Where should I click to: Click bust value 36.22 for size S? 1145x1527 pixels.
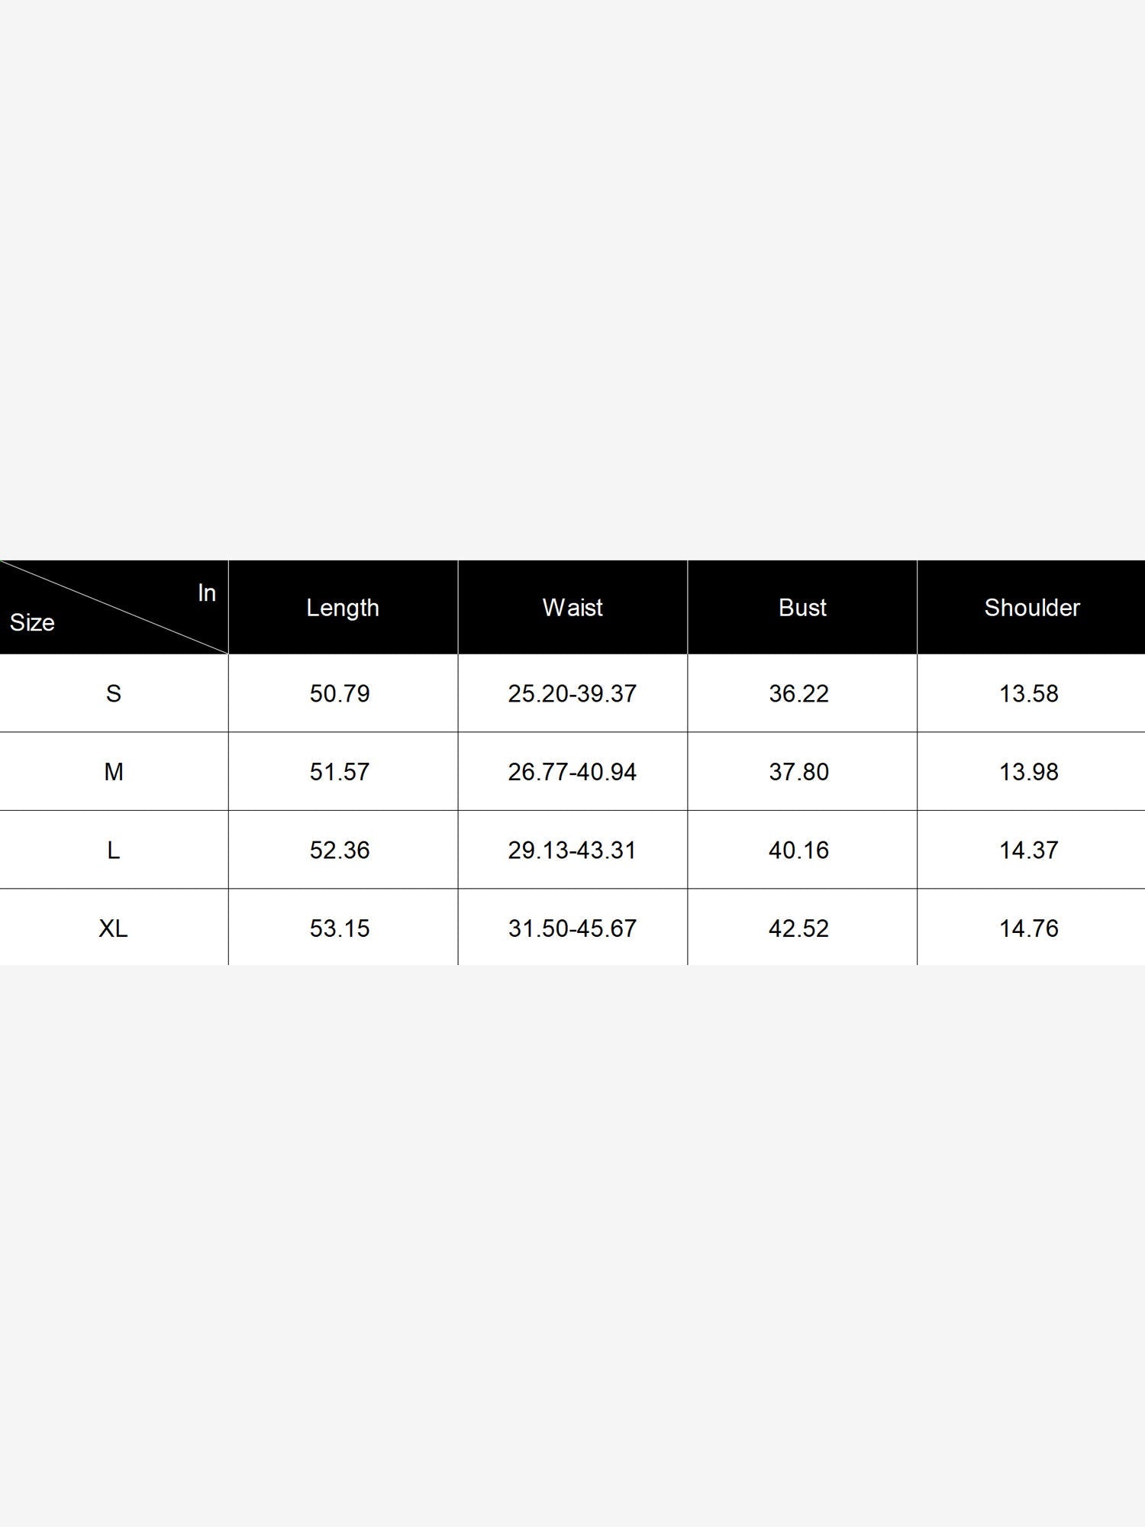tap(799, 693)
